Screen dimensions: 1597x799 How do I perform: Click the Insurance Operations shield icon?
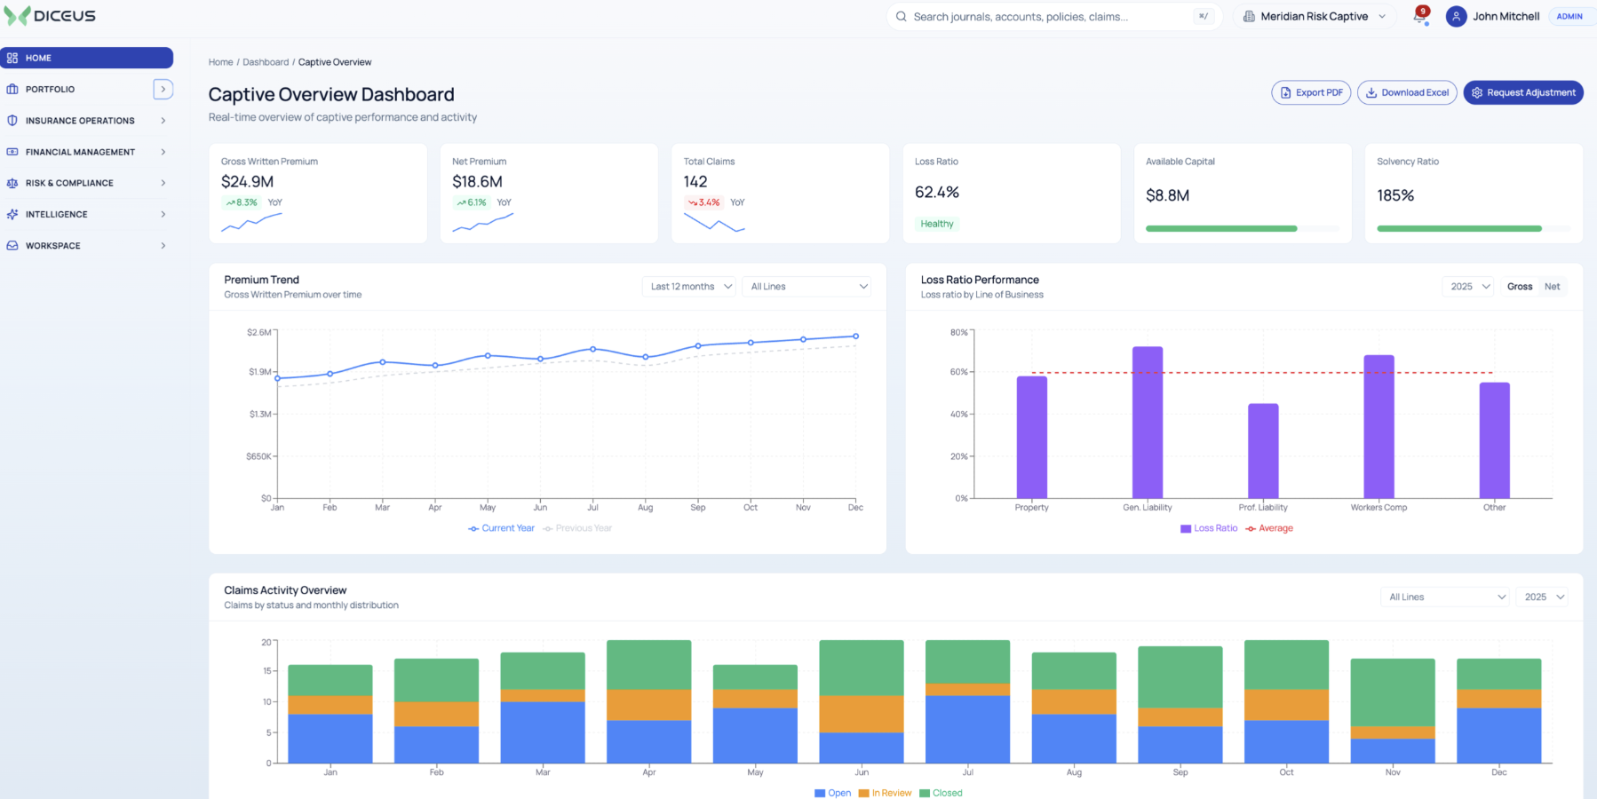click(12, 121)
